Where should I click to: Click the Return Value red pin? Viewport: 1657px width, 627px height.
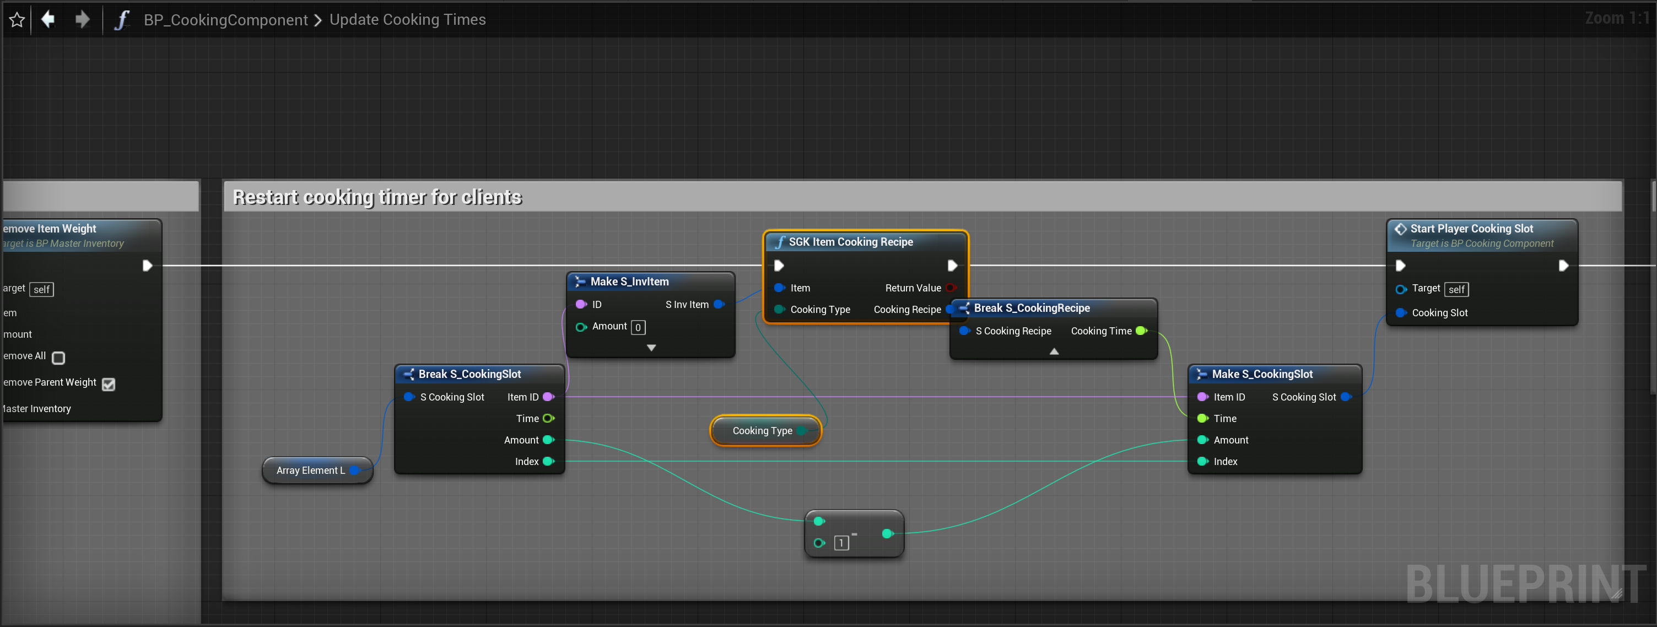coord(950,288)
